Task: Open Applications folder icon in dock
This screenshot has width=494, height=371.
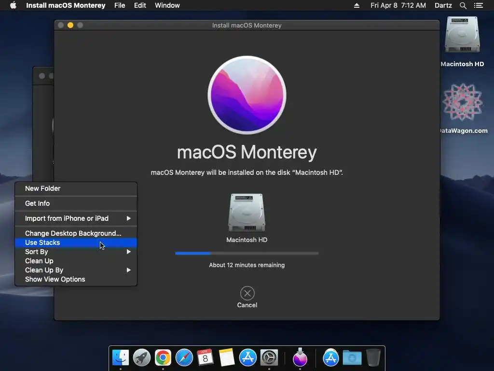Action: 331,357
